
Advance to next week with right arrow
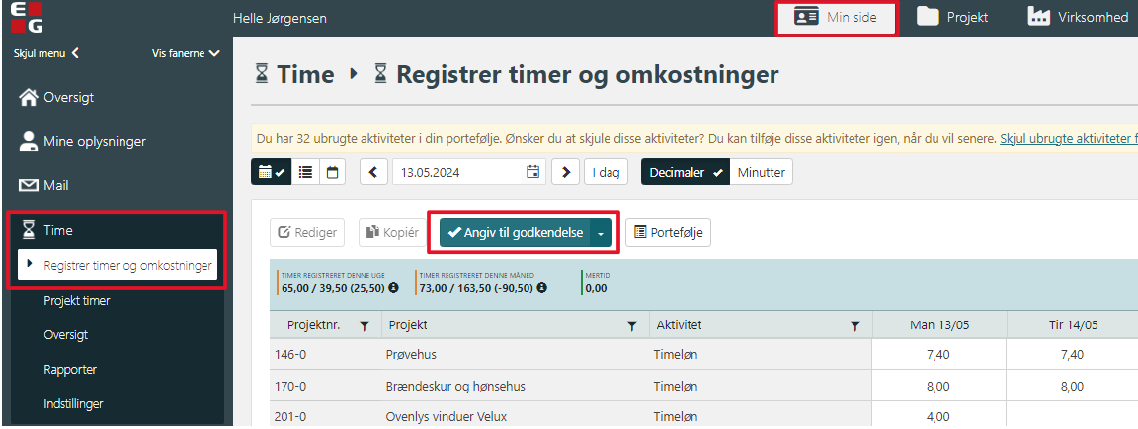(x=565, y=172)
